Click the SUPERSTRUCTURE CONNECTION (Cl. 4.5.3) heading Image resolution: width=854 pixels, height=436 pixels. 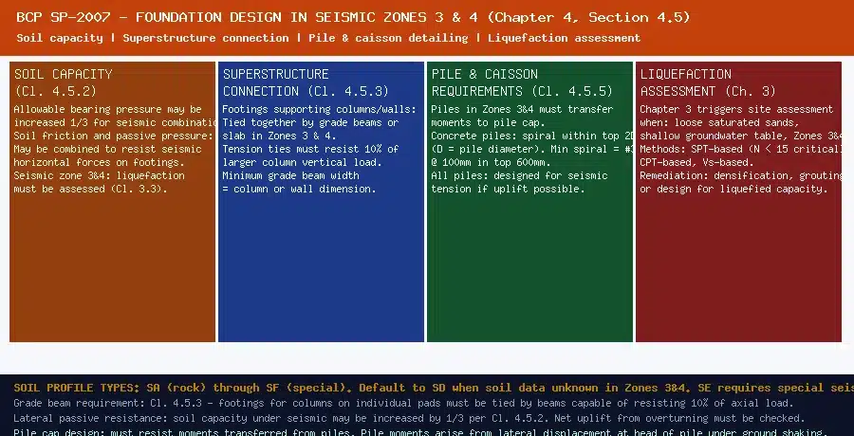(x=306, y=82)
